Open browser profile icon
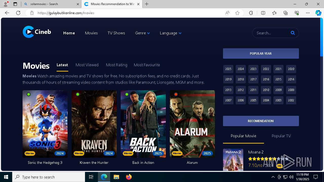This screenshot has height=182, width=324. (x=5, y=4)
